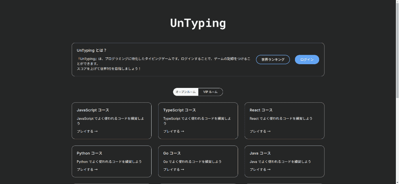Switch to the VIP ルーム tab
The image size is (399, 184).
click(210, 92)
